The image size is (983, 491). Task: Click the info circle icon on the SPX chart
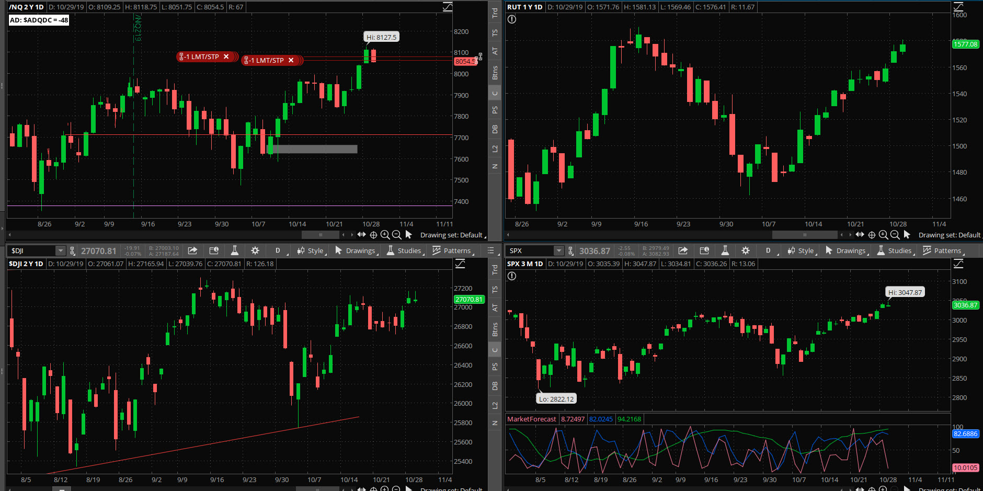click(512, 276)
